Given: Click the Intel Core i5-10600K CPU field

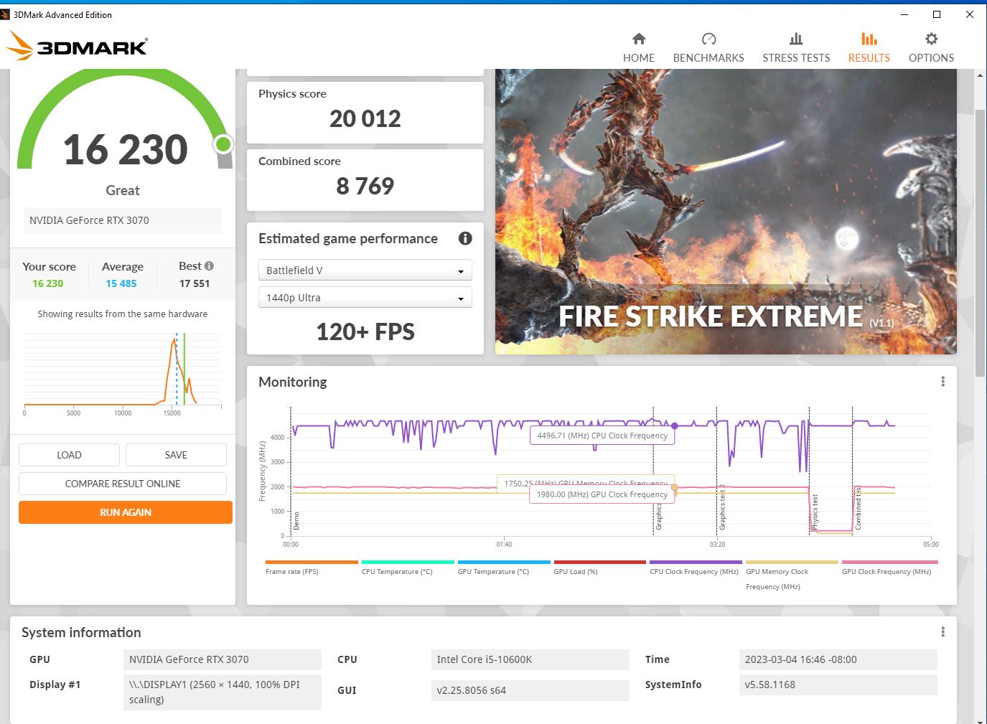Looking at the screenshot, I should tap(530, 659).
